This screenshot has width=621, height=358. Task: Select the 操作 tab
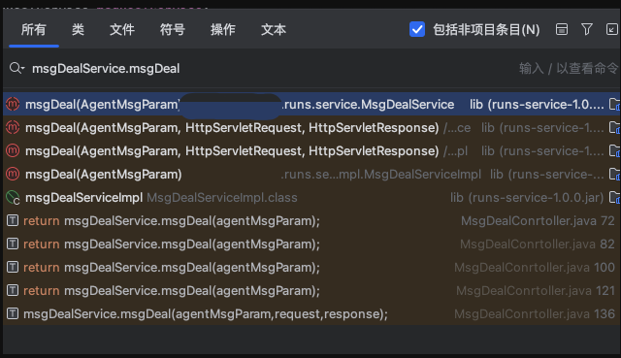(223, 30)
